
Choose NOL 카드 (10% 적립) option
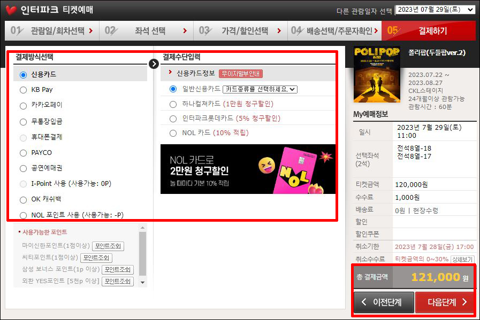tap(173, 133)
